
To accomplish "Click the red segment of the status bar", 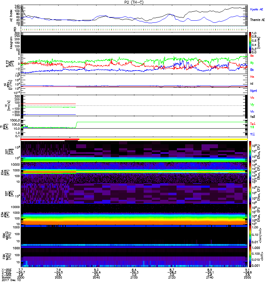I will tap(49, 139).
